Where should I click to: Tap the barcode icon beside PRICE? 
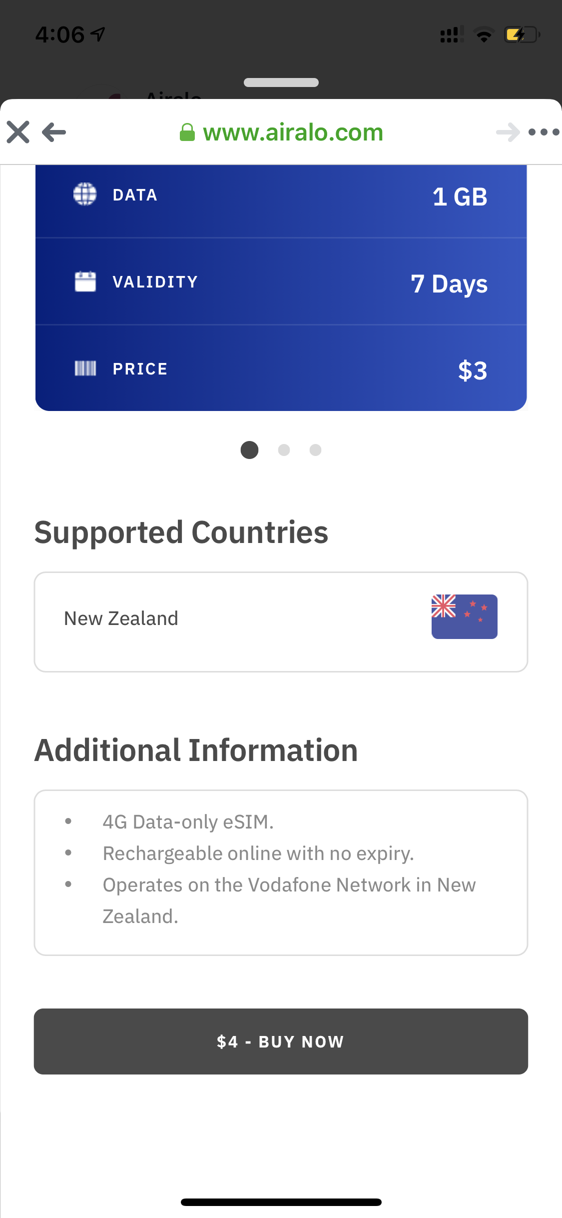(85, 368)
